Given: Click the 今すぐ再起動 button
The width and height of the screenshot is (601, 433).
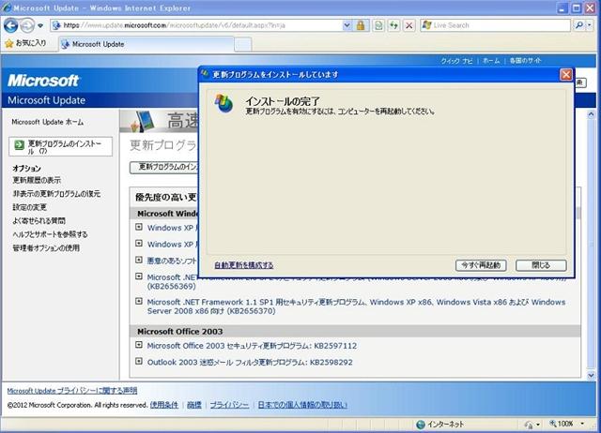Looking at the screenshot, I should tap(481, 265).
